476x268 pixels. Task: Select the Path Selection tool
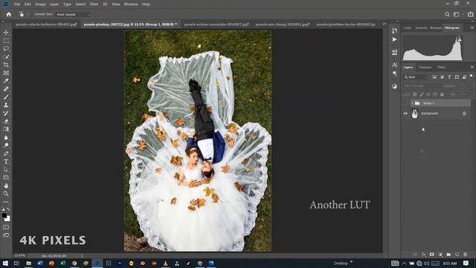coord(6,170)
